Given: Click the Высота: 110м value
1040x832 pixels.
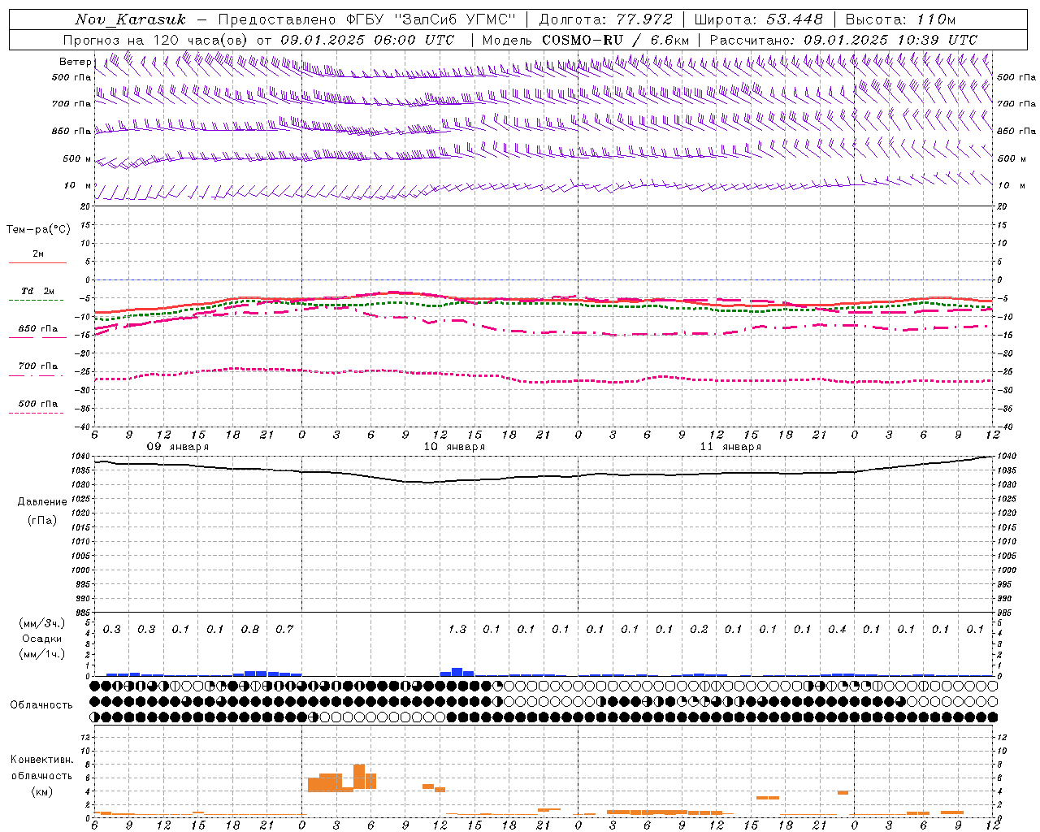Looking at the screenshot, I should [900, 19].
